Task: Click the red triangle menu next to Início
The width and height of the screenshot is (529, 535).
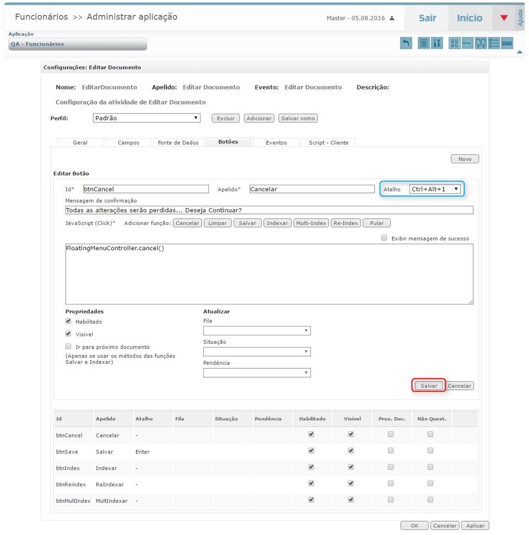Action: (x=504, y=18)
